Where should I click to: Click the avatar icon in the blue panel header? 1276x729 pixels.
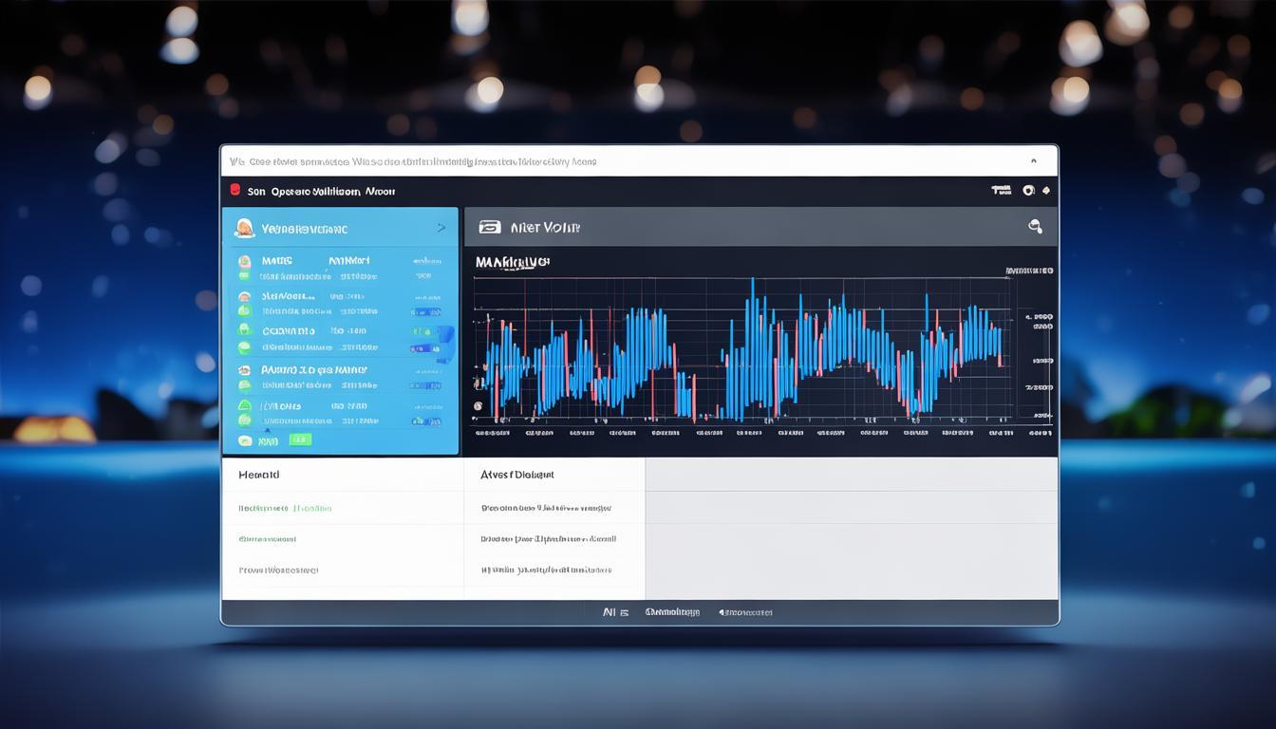244,228
